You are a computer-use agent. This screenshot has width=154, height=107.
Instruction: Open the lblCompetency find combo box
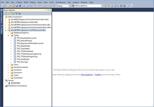coord(101,6)
